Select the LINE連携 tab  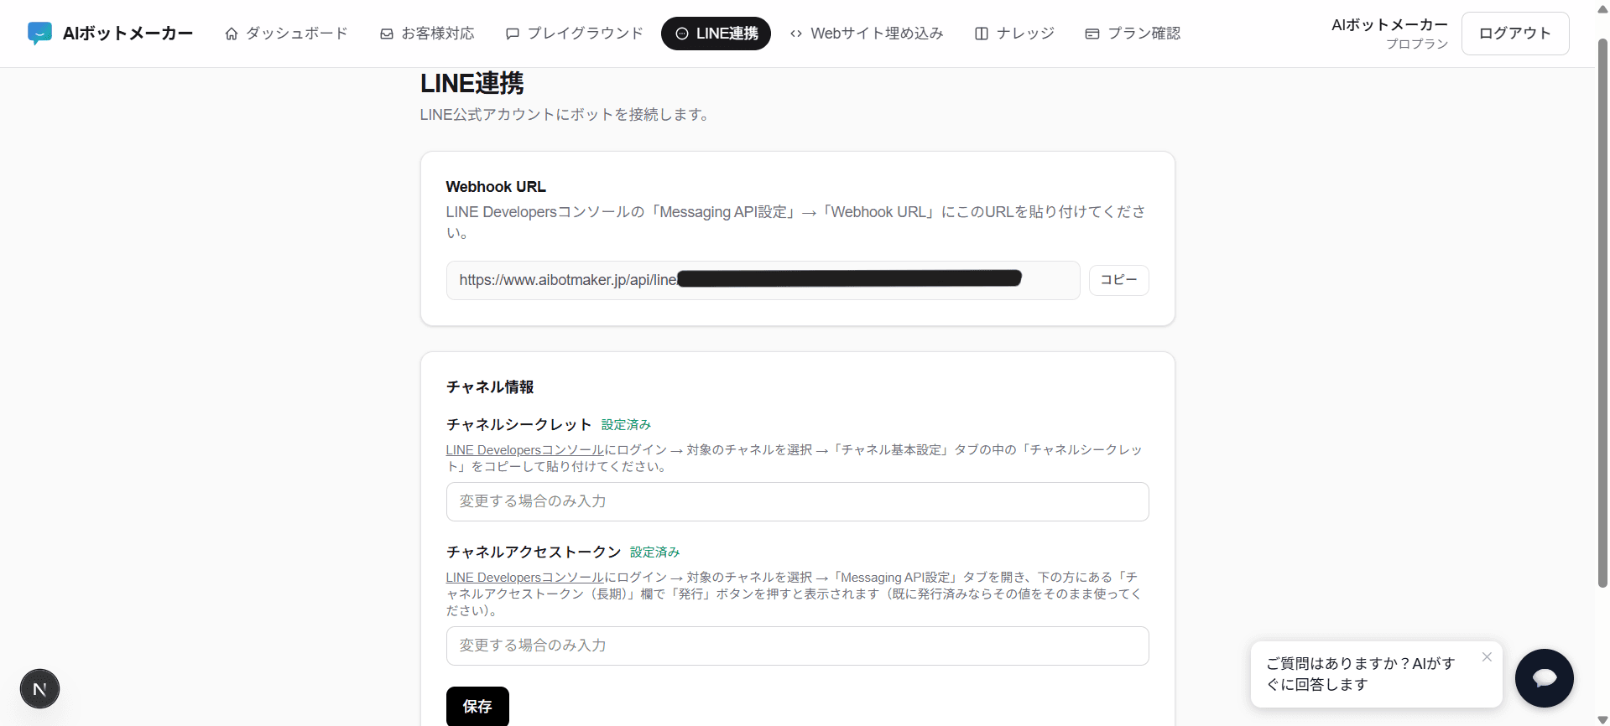point(716,34)
